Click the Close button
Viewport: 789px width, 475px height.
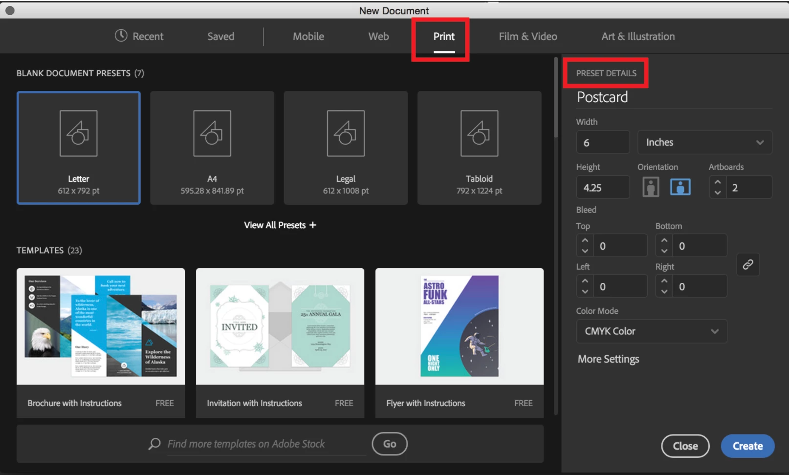[685, 446]
